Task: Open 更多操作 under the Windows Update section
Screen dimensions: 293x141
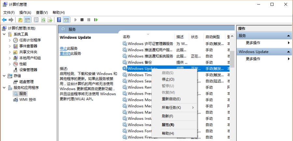Action: (x=253, y=59)
